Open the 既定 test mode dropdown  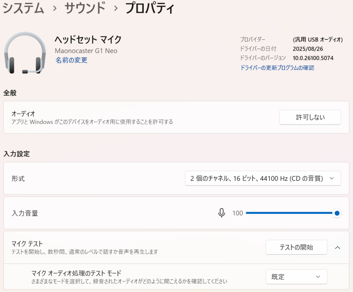[x=296, y=277]
